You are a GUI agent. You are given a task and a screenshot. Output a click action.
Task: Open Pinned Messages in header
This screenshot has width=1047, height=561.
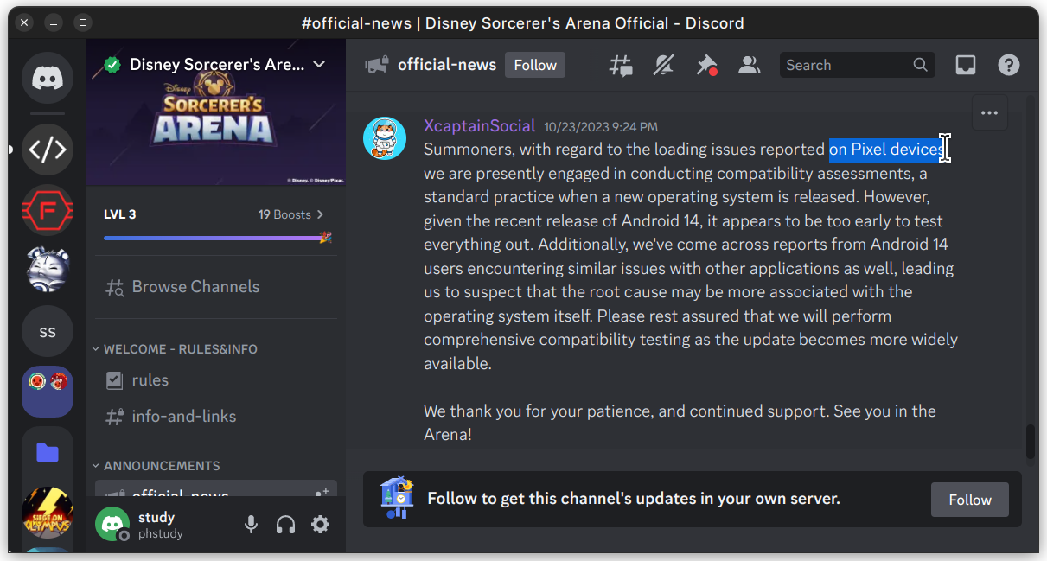click(x=706, y=65)
